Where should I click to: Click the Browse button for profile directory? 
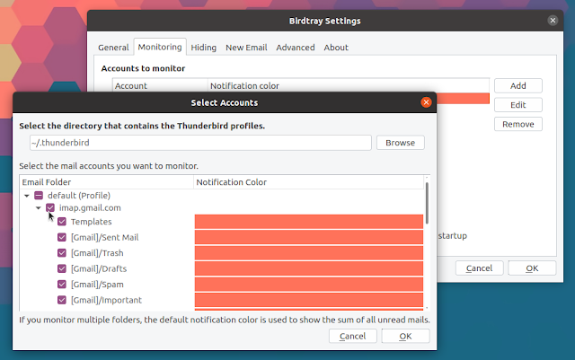tap(400, 143)
